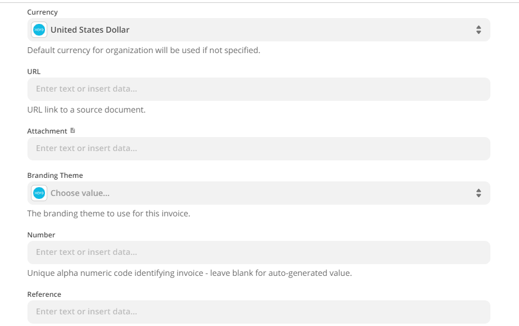
Task: Click the Reference field label
Action: point(44,295)
